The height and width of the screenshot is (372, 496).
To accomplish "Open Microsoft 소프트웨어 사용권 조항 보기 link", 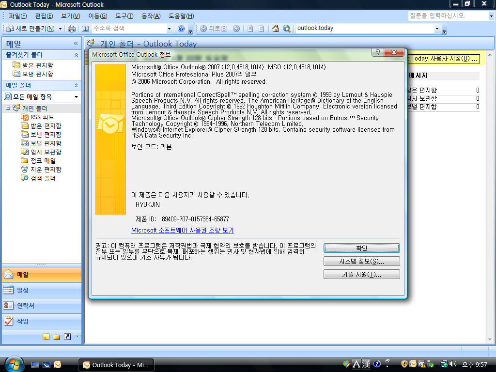I will click(x=183, y=230).
